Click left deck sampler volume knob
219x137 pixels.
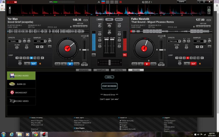pyautogui.click(x=50, y=41)
